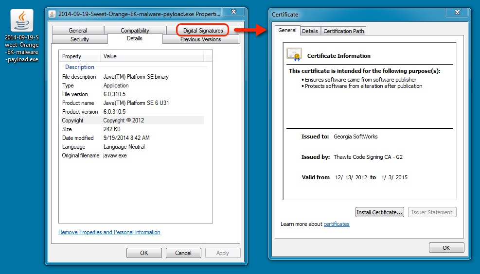Click the Certificate Information heading

click(x=339, y=56)
